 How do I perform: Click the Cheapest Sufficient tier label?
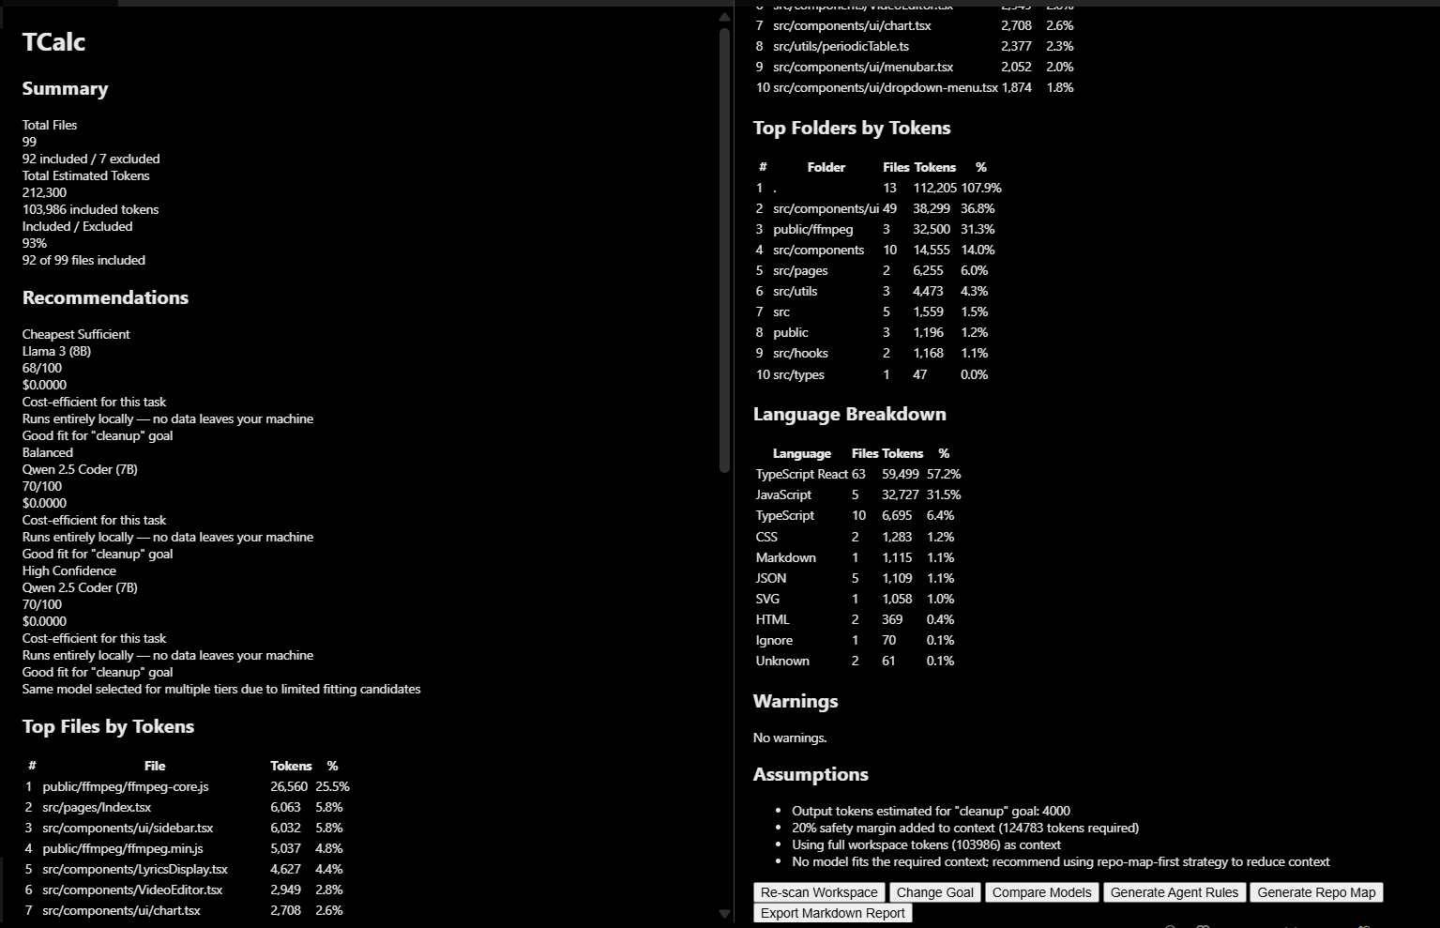76,334
